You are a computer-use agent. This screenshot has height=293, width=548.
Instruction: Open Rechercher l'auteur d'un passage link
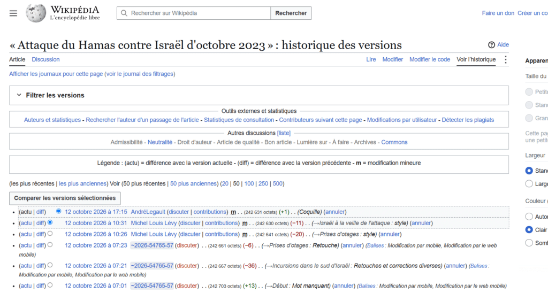pyautogui.click(x=142, y=120)
